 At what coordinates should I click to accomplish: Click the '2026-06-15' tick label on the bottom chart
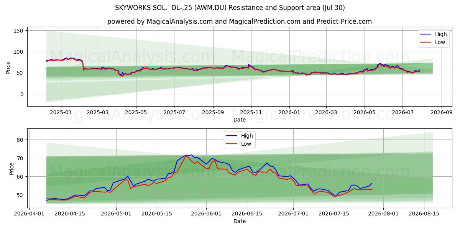pos(246,214)
